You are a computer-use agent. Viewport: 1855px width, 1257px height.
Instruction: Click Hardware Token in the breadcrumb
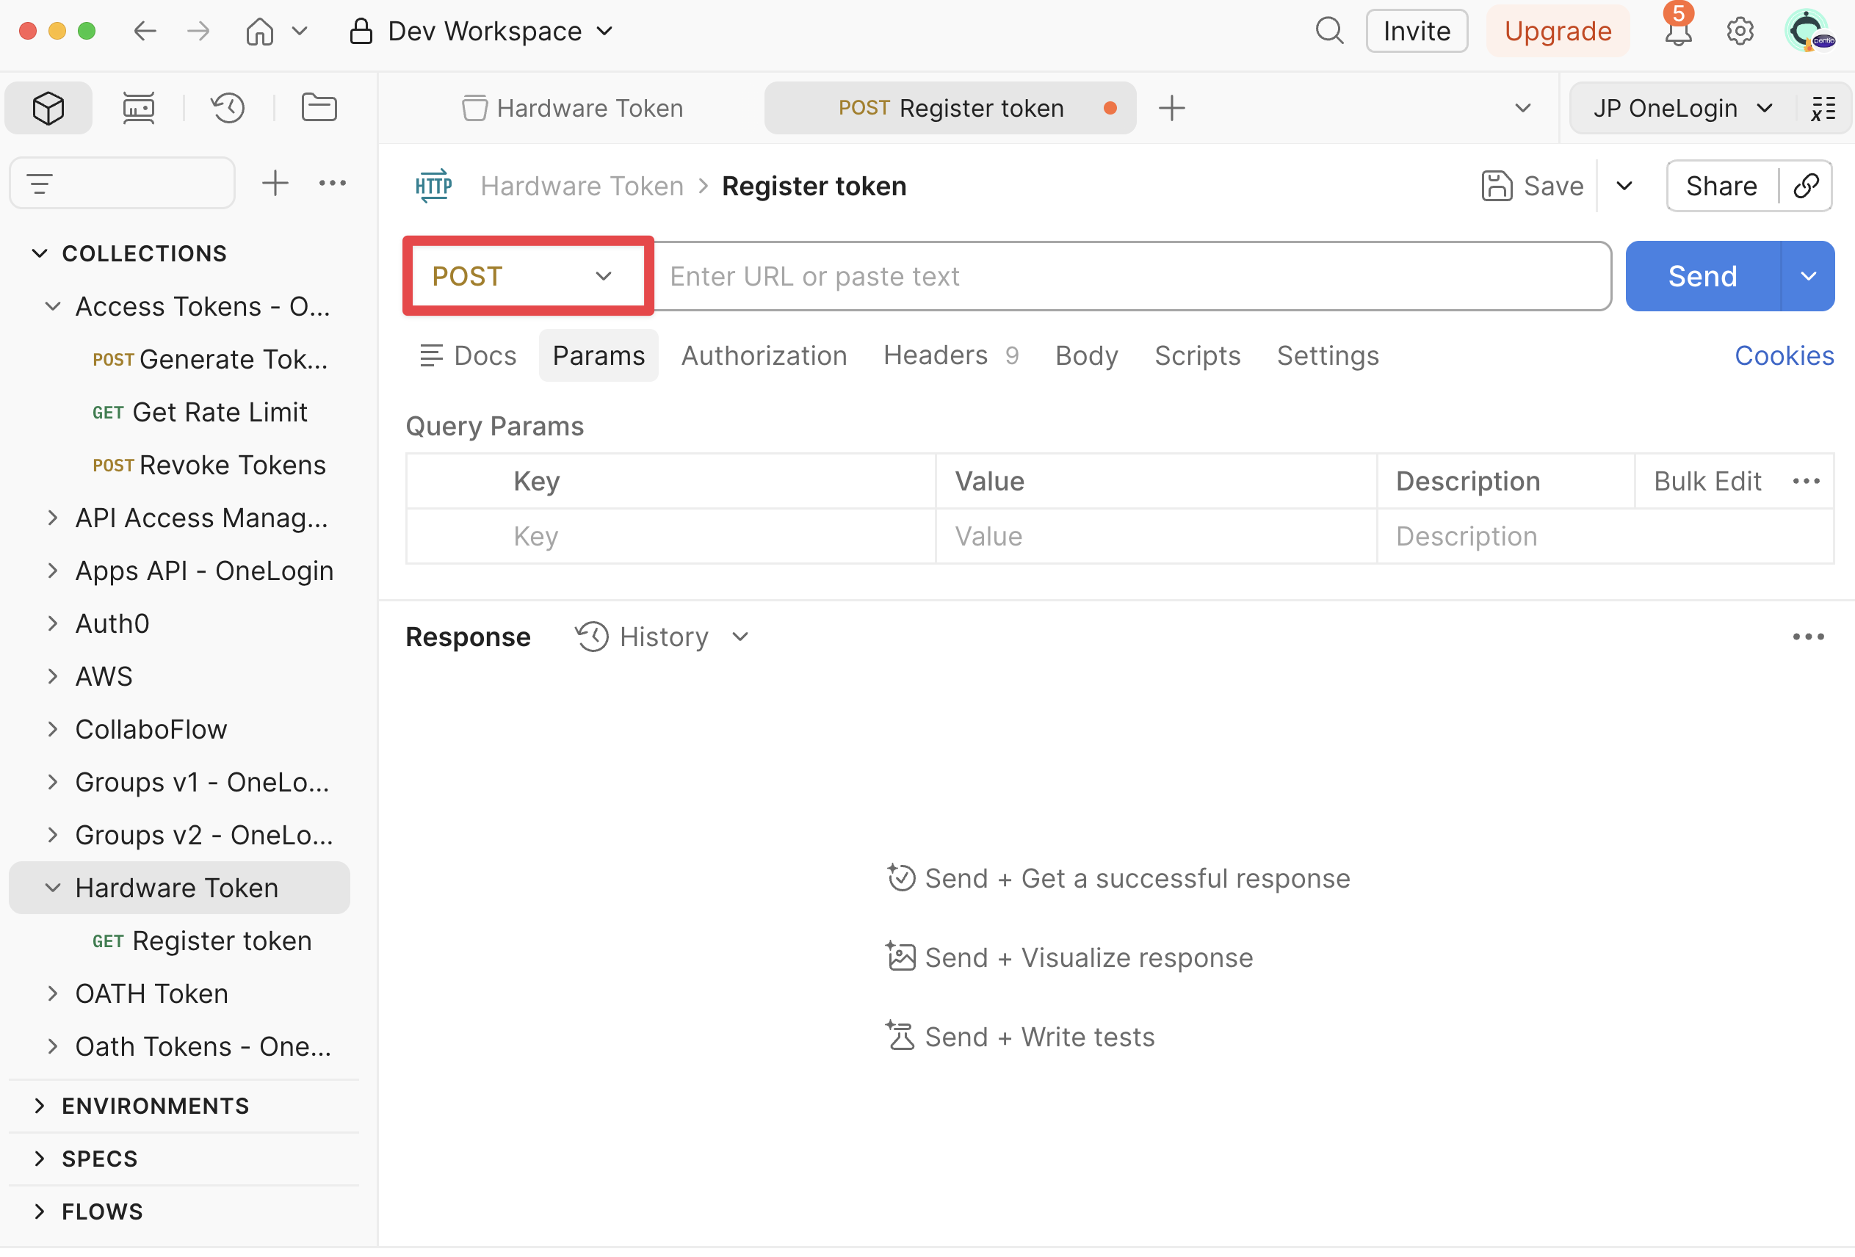click(x=582, y=186)
